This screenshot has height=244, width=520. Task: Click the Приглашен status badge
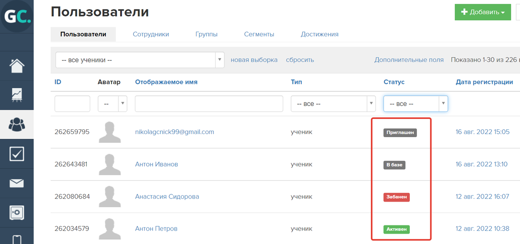tap(400, 132)
